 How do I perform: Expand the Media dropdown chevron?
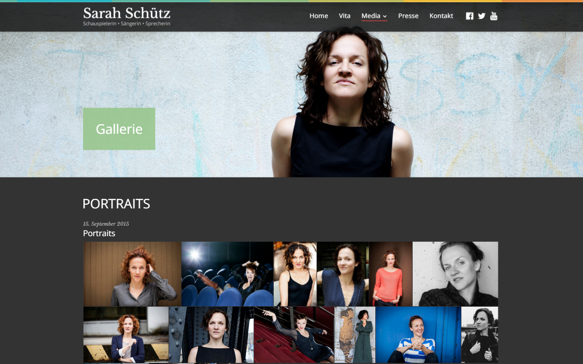pyautogui.click(x=385, y=16)
